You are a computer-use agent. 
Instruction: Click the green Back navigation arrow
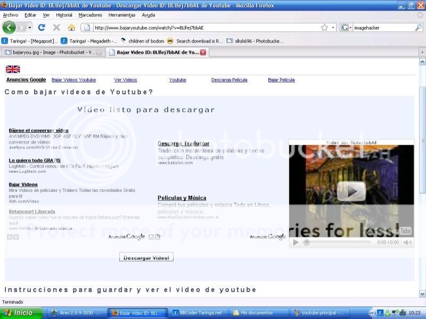point(9,28)
